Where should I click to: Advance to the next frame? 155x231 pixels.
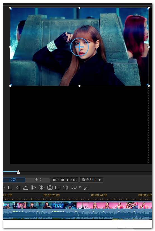pos(34,187)
